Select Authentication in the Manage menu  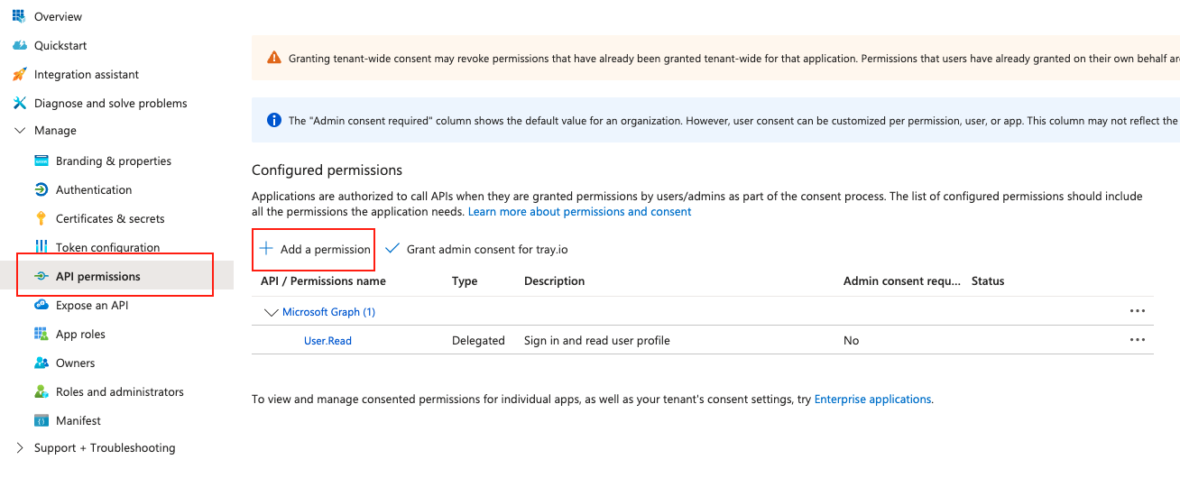click(x=94, y=189)
